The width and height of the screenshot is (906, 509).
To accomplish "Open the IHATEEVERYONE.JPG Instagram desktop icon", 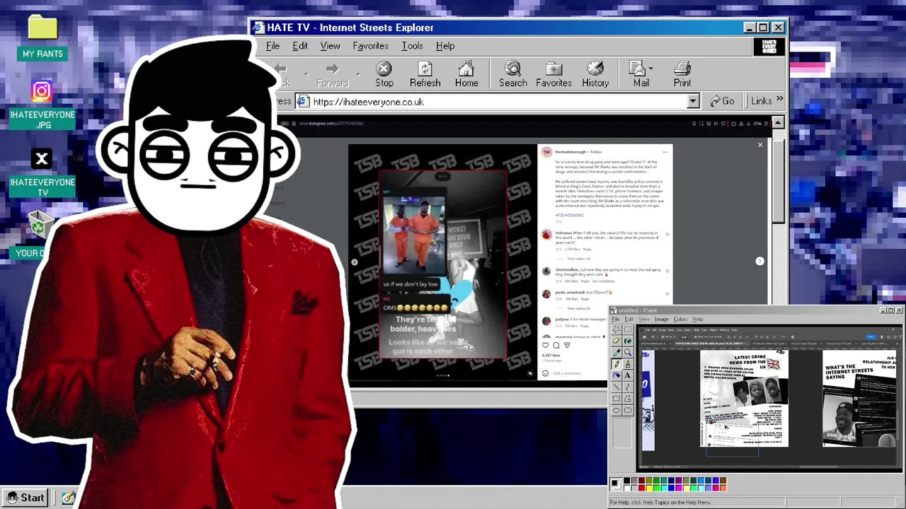I will 42,105.
